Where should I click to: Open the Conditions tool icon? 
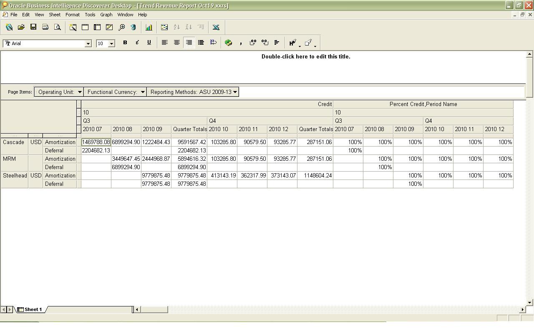point(164,27)
